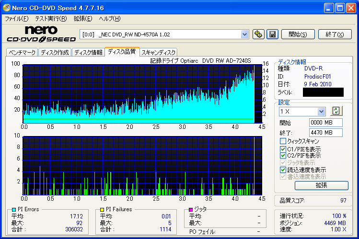Toggle the 読込速度を表示 checkbox
This screenshot has height=239, width=359.
pos(283,170)
